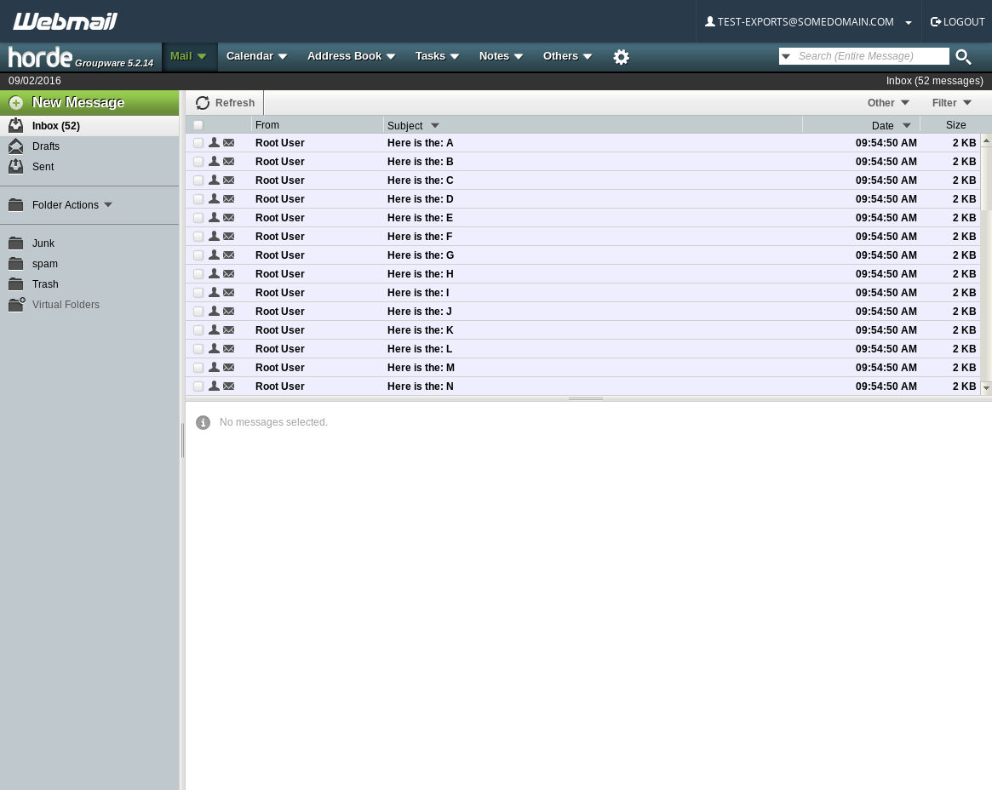Click the search magnifier icon
The image size is (992, 790).
pos(963,57)
